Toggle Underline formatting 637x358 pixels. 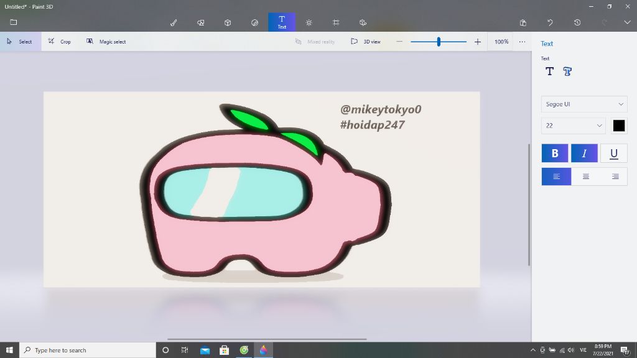(x=614, y=153)
